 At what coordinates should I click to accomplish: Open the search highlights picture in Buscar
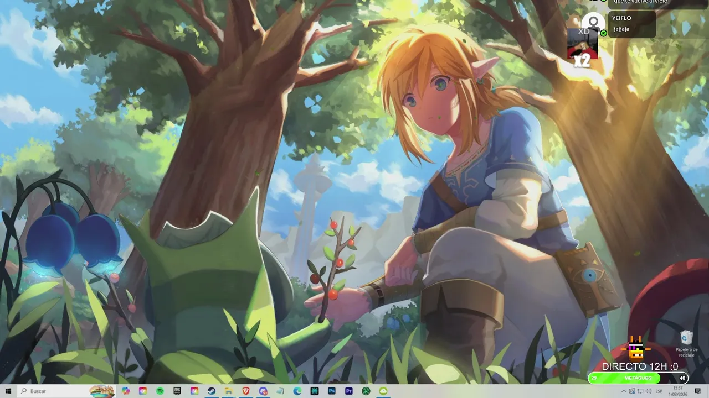click(x=102, y=391)
